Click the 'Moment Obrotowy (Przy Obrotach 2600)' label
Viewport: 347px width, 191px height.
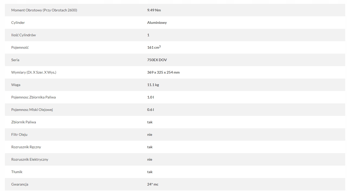pyautogui.click(x=44, y=10)
